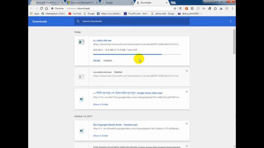
Task: Remove the deleted vc_redist.x64.exe entry
Action: pos(187,71)
